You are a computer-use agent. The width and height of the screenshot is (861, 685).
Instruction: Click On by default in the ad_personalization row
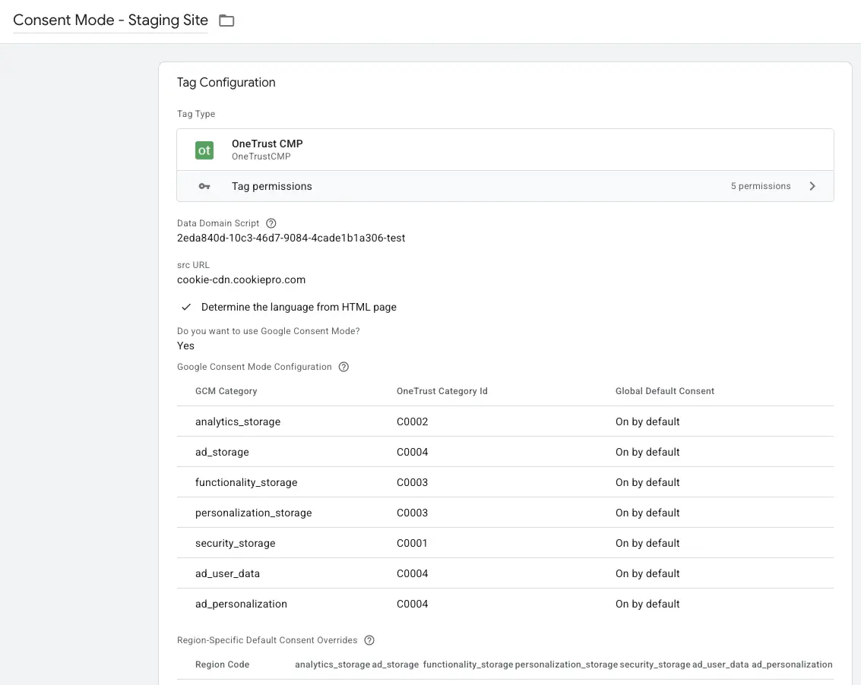click(647, 605)
